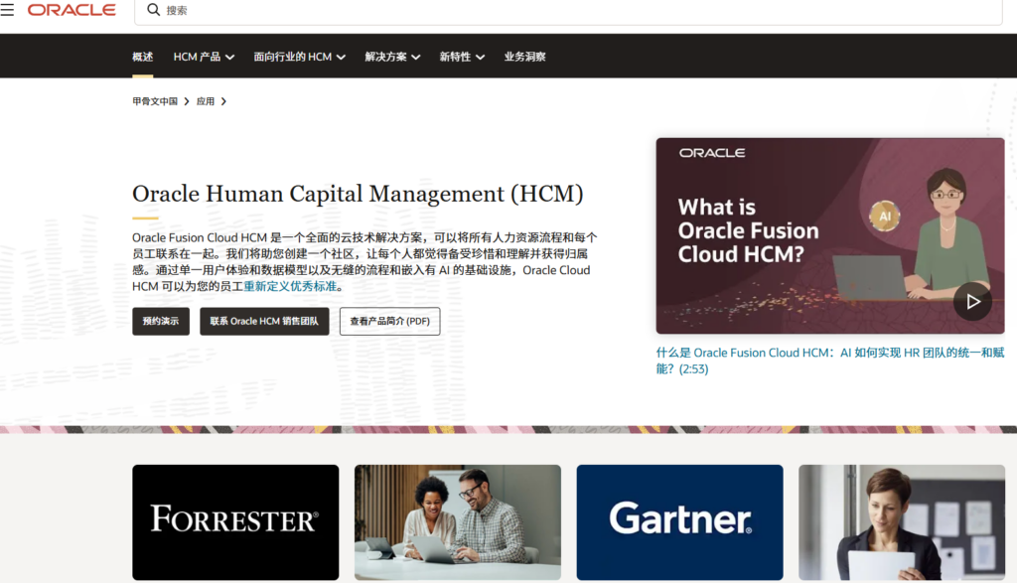Open the 重新定义优秀标准 link
The image size is (1017, 583).
290,286
